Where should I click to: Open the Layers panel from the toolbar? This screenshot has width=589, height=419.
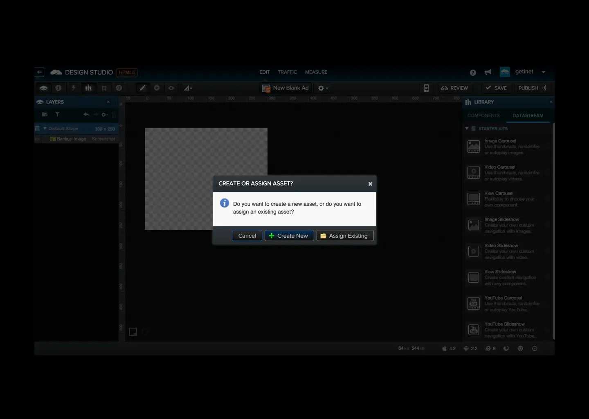pos(43,88)
